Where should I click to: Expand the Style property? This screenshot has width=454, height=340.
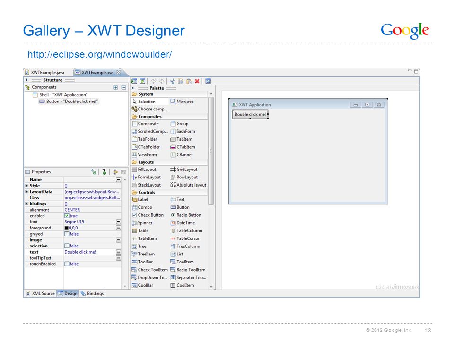(x=26, y=186)
